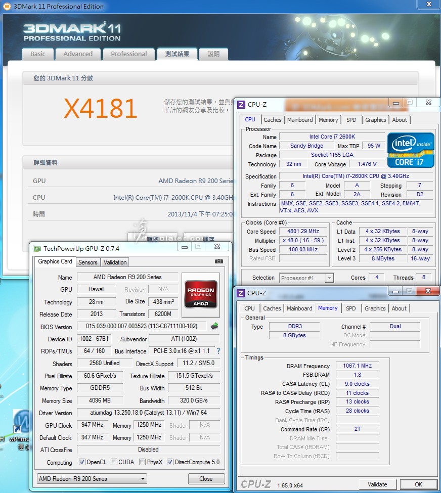This screenshot has height=493, width=441.
Task: Click the Multiplier value "x 48.0 ( 16 - 59 )"
Action: pos(303,240)
